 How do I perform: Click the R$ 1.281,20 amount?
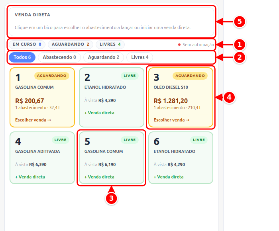[171, 101]
